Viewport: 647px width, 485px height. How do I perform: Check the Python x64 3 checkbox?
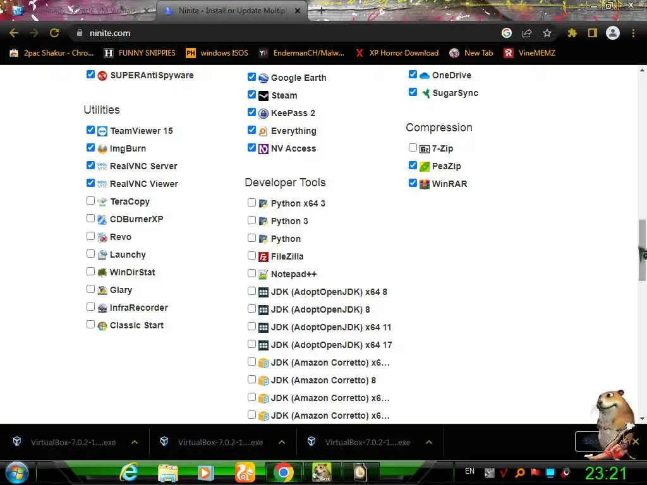pyautogui.click(x=251, y=202)
